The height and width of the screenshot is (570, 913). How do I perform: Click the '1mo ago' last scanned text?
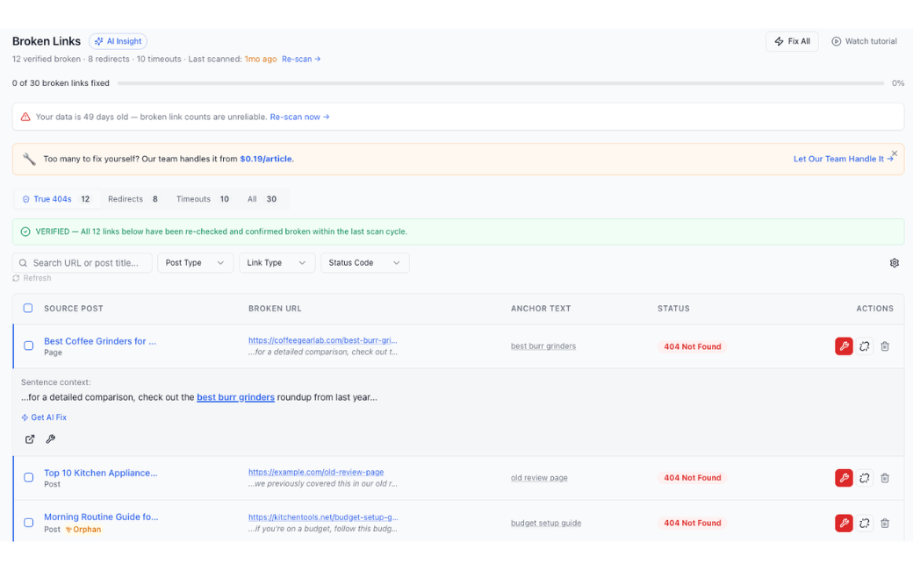pos(260,59)
